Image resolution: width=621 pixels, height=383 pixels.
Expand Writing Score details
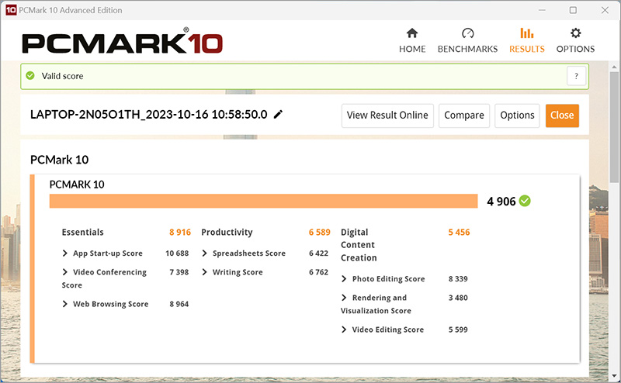(204, 272)
